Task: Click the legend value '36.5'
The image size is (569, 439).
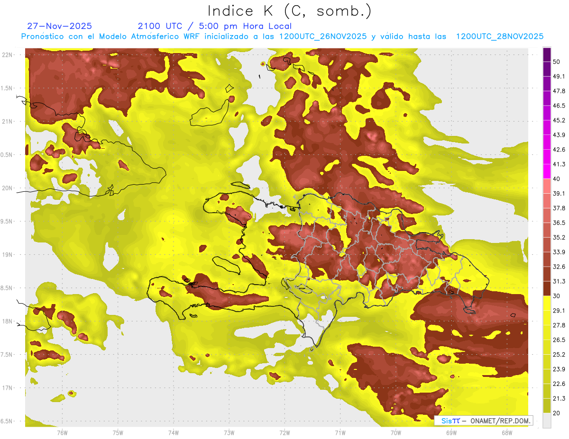Action: 559,223
